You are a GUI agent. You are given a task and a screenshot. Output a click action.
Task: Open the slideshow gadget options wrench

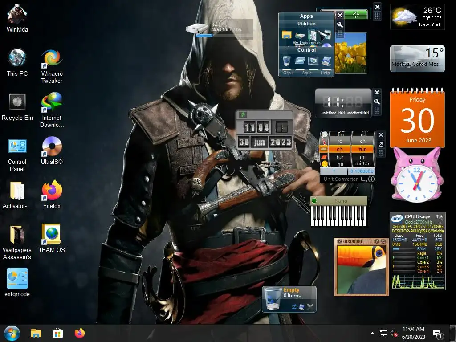tap(340, 25)
